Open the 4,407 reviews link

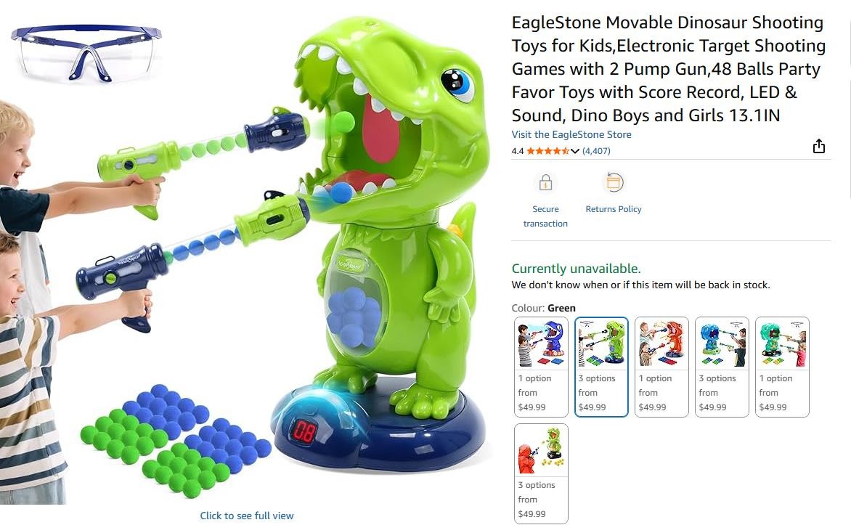pos(596,151)
